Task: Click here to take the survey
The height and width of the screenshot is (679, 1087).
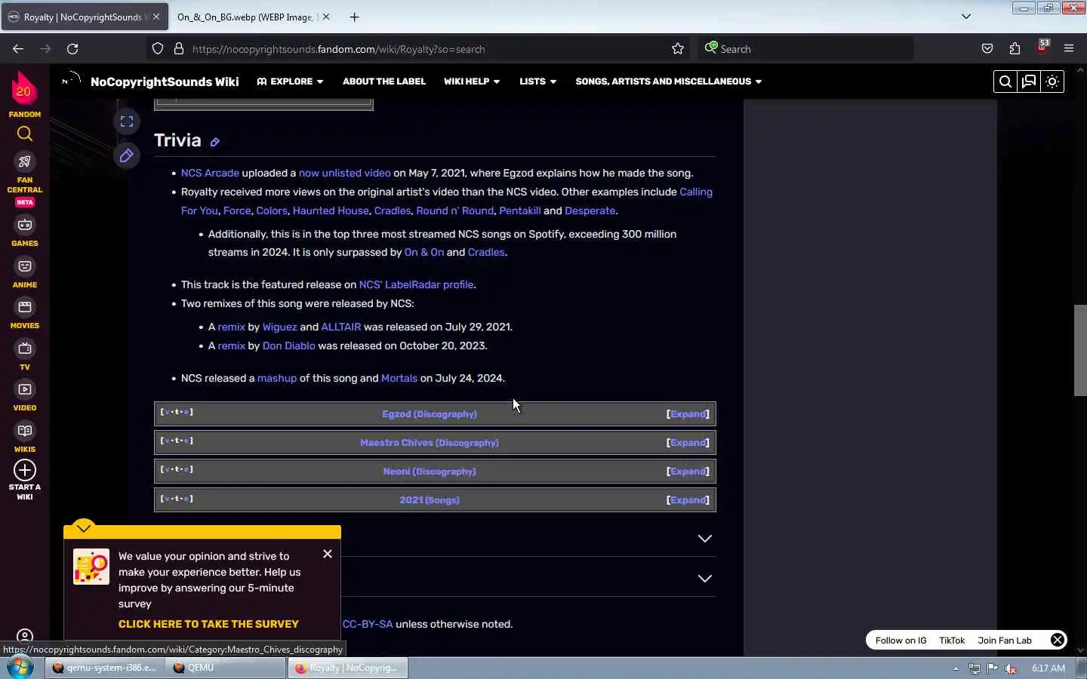Action: click(208, 625)
